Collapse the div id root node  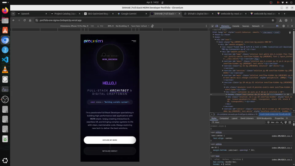(215, 40)
